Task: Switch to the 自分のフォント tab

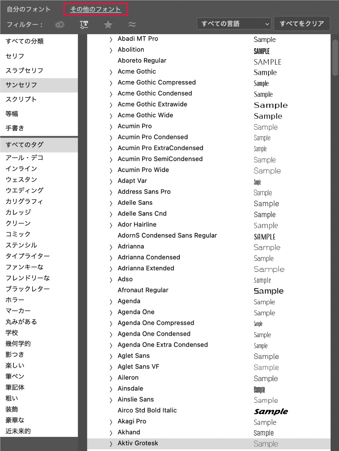Action: point(29,9)
